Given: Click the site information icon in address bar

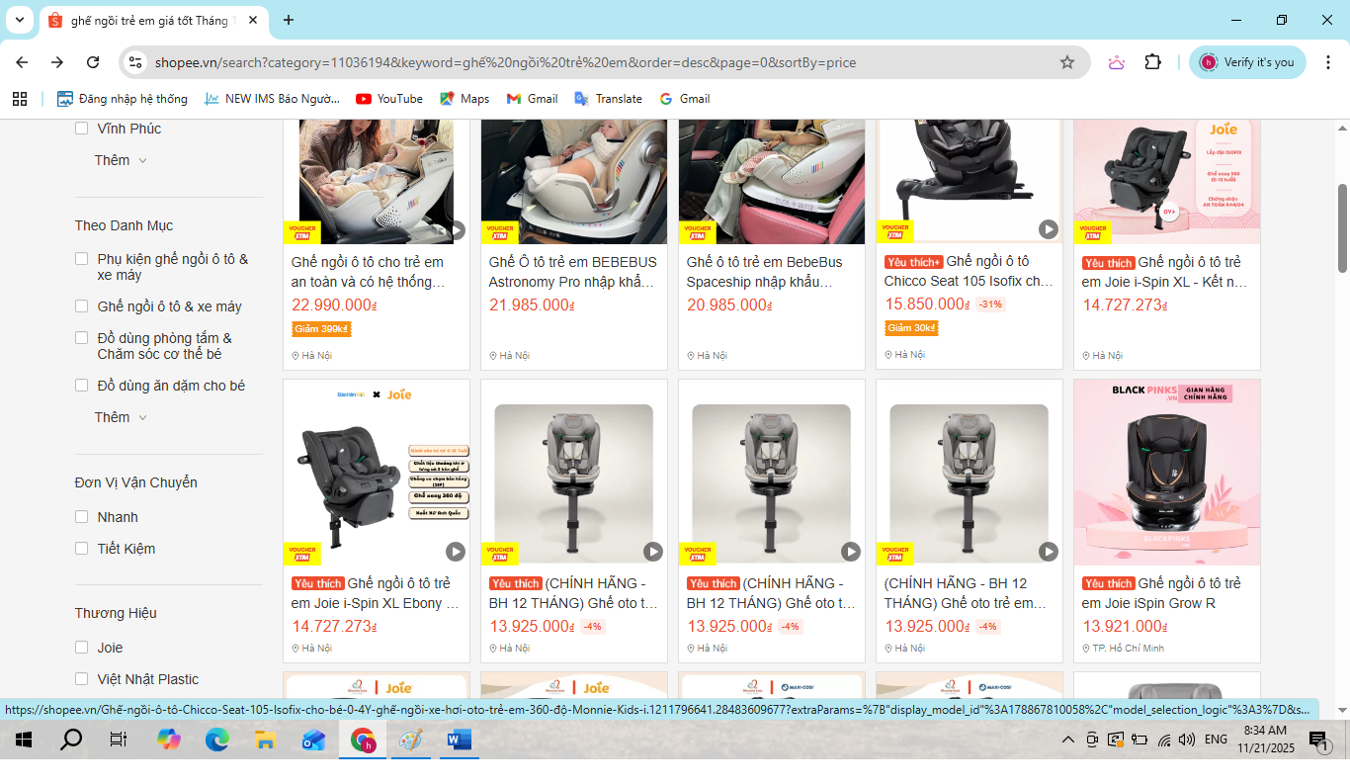Looking at the screenshot, I should coord(135,62).
